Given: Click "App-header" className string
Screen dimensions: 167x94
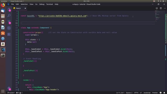Looking at the screenshot, I should [x=51, y=90].
